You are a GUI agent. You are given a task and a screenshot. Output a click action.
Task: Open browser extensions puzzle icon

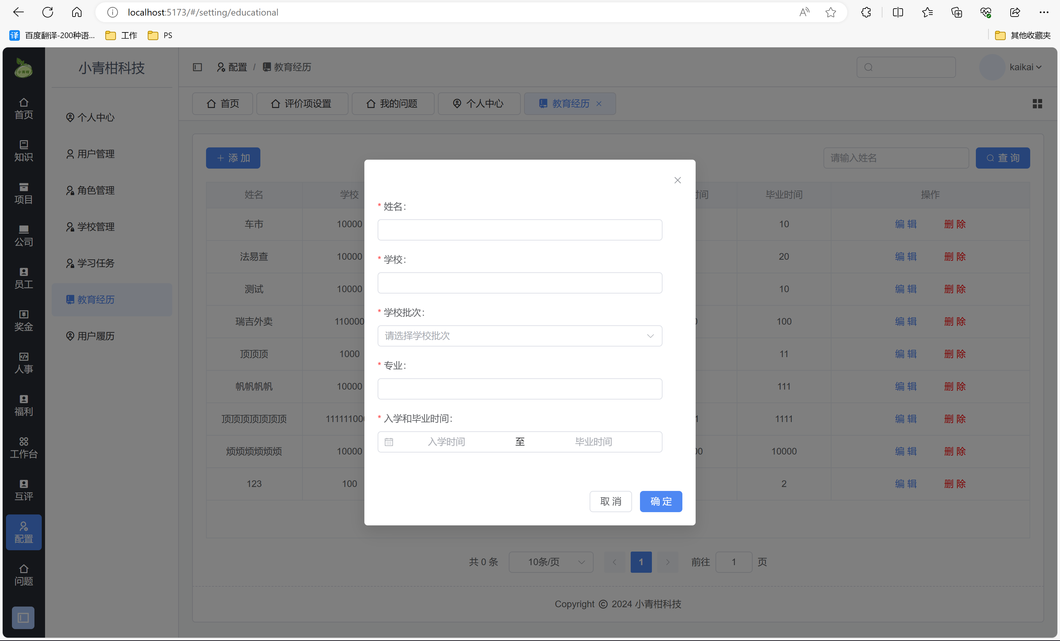tap(866, 12)
